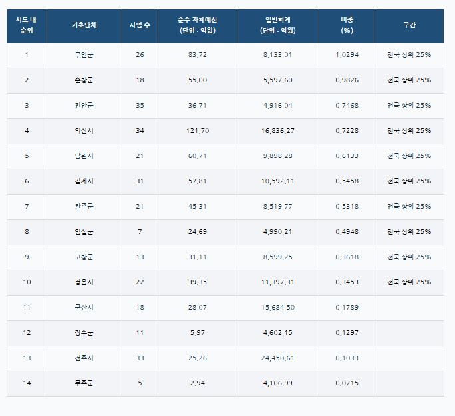This screenshot has width=455, height=416.
Task: Select the 김제시 cell
Action: (84, 181)
